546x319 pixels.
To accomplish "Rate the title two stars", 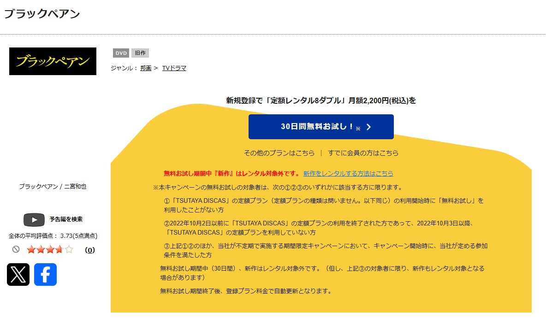I will [x=41, y=249].
